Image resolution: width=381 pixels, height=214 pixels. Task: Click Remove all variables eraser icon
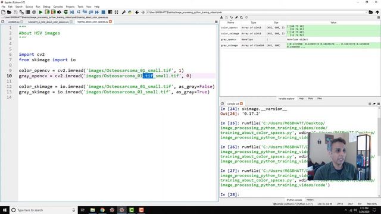(x=236, y=17)
